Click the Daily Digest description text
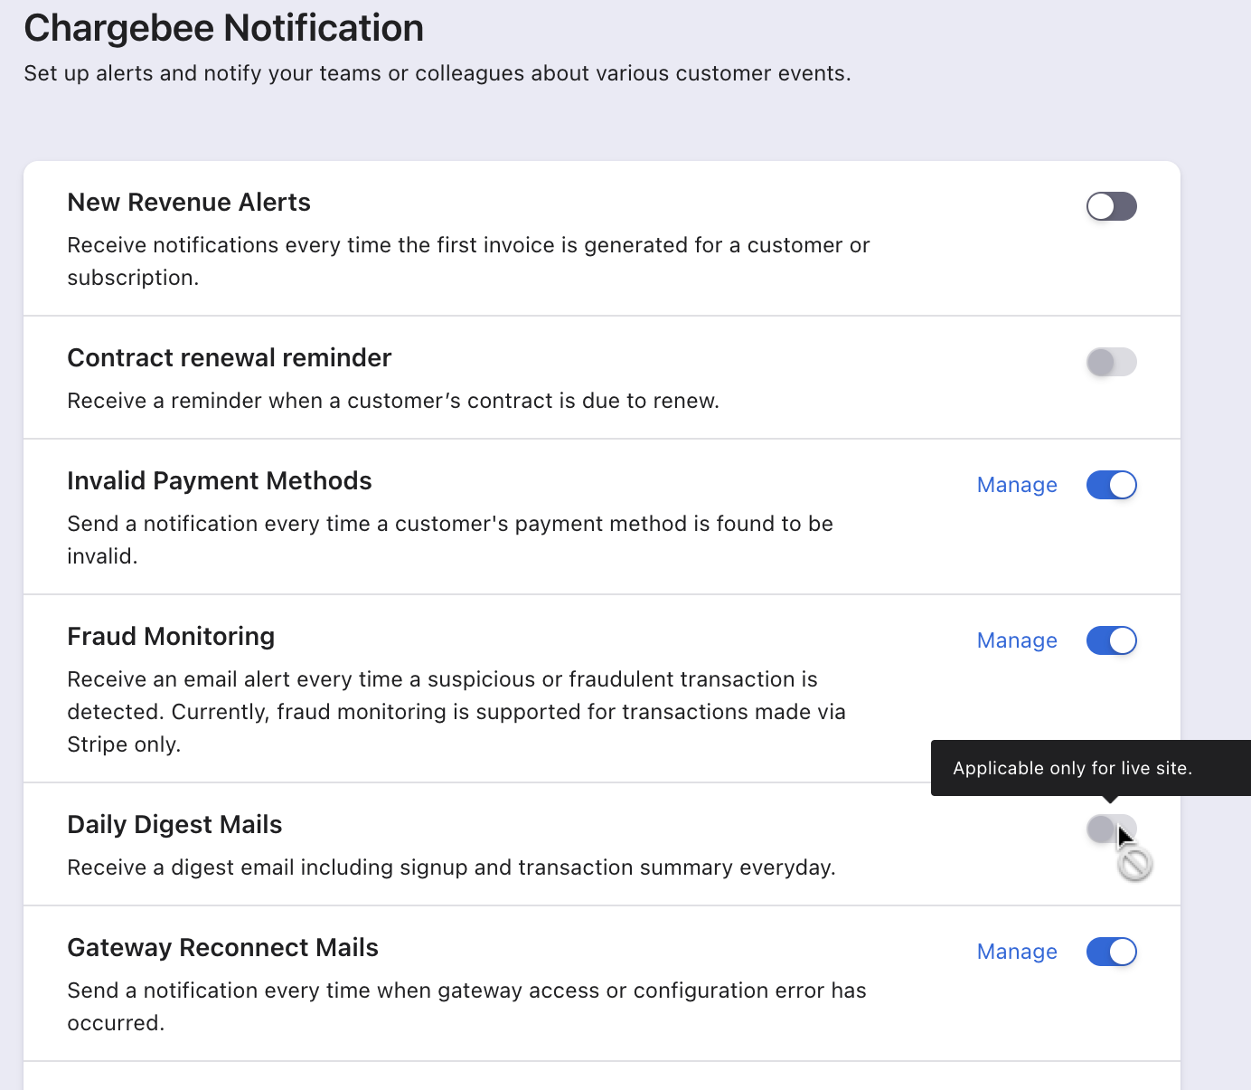Image resolution: width=1251 pixels, height=1090 pixels. 451,867
